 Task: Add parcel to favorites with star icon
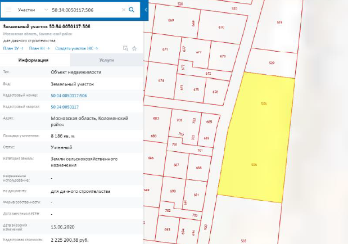134,49
